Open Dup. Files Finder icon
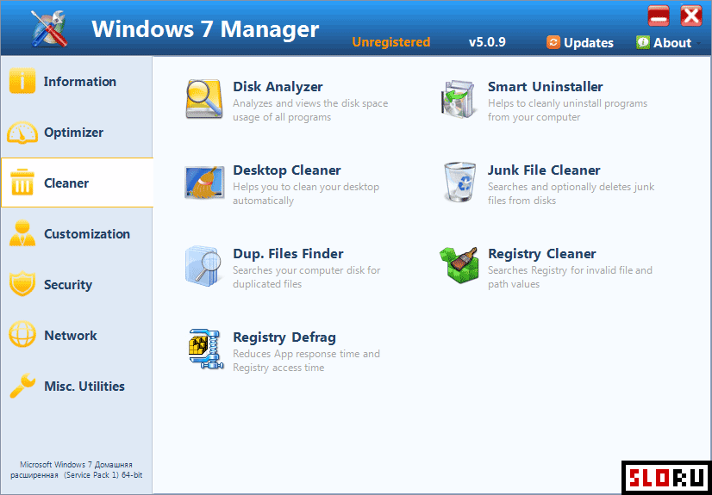The height and width of the screenshot is (495, 712). [203, 266]
